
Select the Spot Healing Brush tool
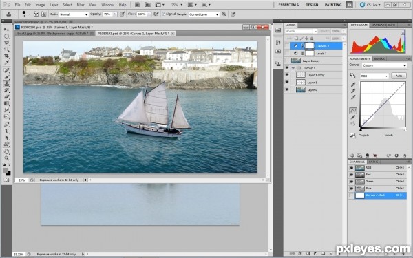pyautogui.click(x=6, y=70)
